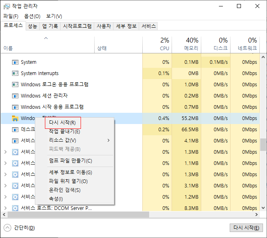Switch to the 성능 tab

click(32, 26)
